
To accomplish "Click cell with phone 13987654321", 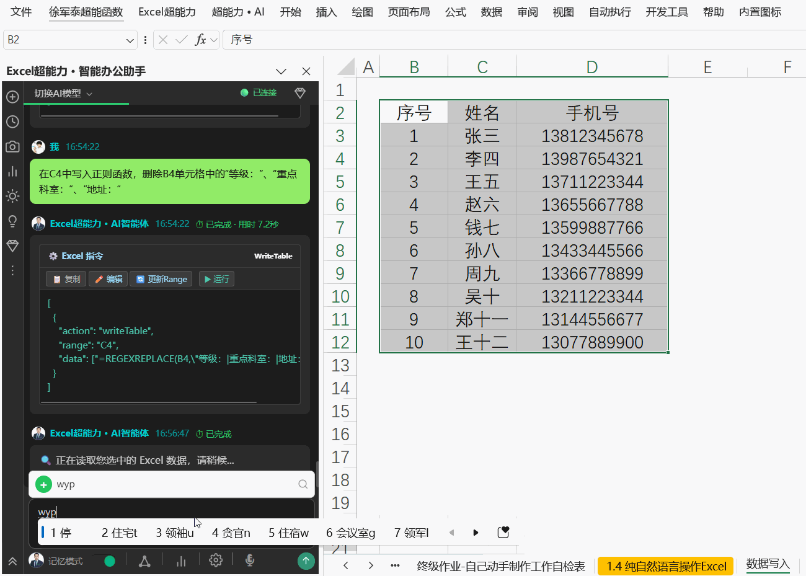I will [592, 159].
